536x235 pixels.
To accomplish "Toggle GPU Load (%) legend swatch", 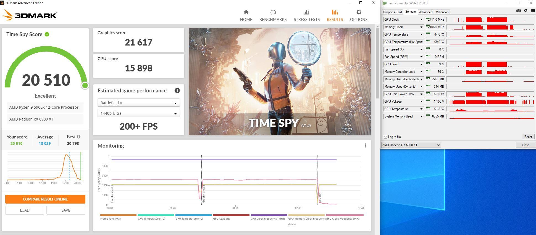I will [231, 215].
